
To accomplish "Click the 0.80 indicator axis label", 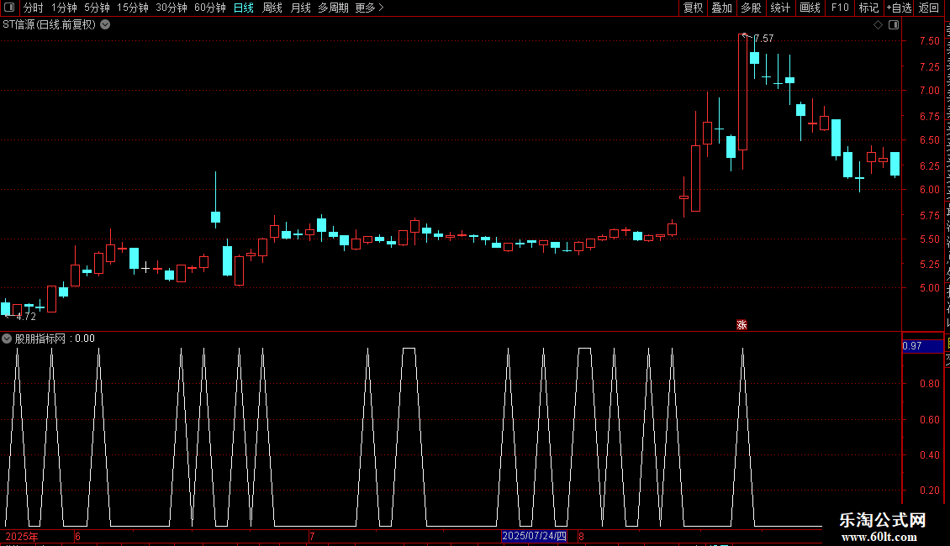I will tap(929, 384).
